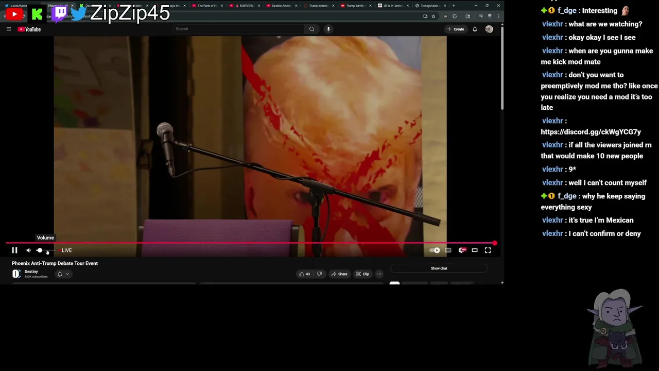Click f_dge's message 'Interesting'
The image size is (659, 371).
pyautogui.click(x=600, y=11)
